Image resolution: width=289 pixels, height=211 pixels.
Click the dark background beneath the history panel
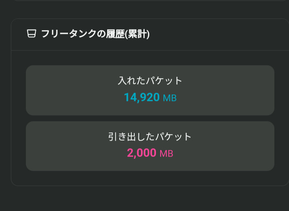click(150, 199)
